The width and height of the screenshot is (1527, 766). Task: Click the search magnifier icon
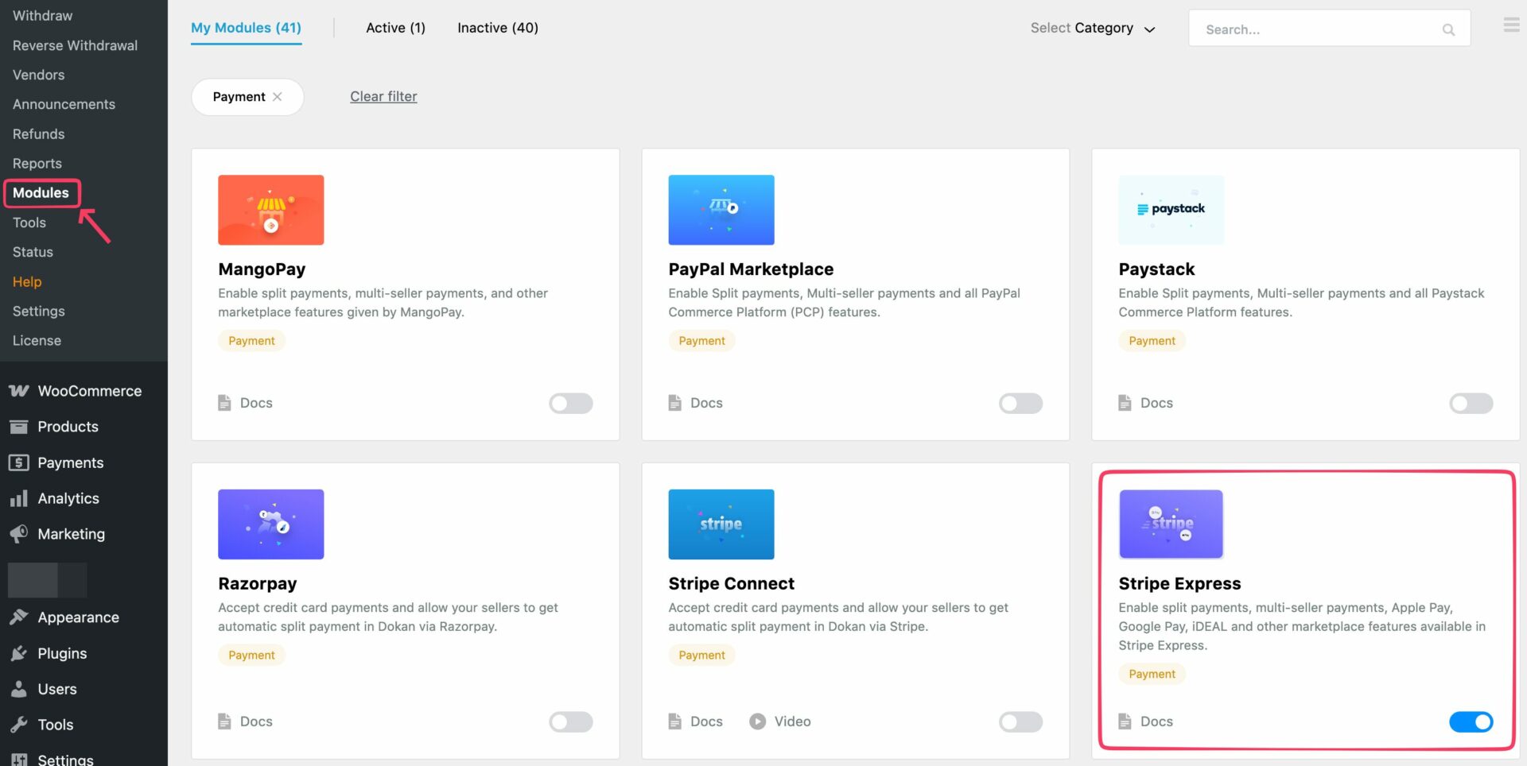click(x=1448, y=29)
